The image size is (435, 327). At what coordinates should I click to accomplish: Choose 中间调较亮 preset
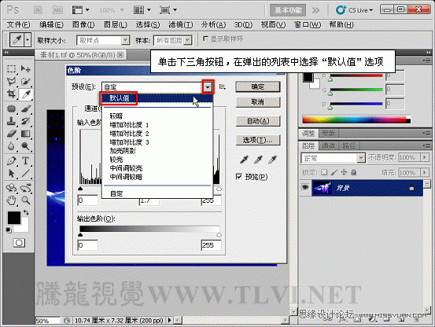tap(126, 168)
